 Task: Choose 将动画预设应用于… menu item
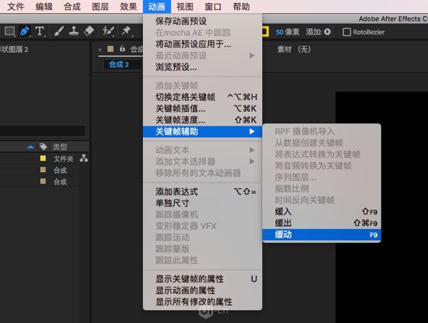[203, 44]
